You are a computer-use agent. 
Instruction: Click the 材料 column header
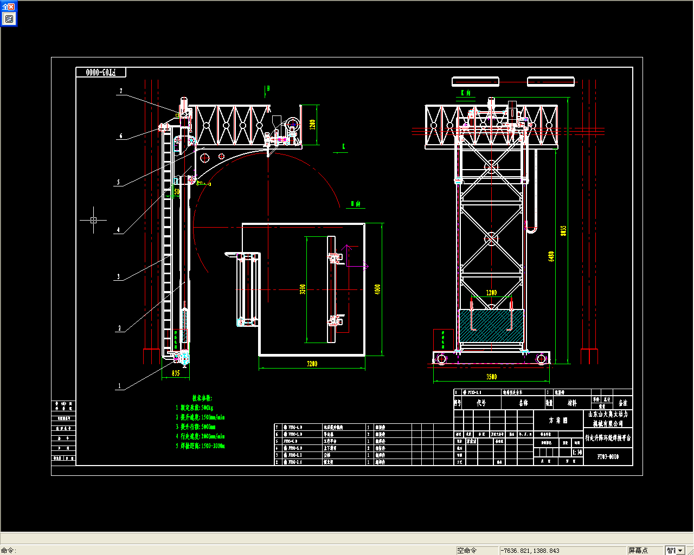point(572,403)
